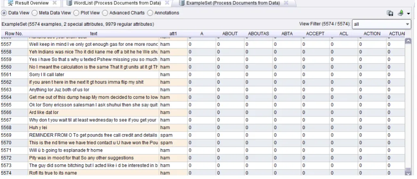The width and height of the screenshot is (417, 179).
Task: Click 'if you aren t here' text cell
Action: tap(94, 82)
